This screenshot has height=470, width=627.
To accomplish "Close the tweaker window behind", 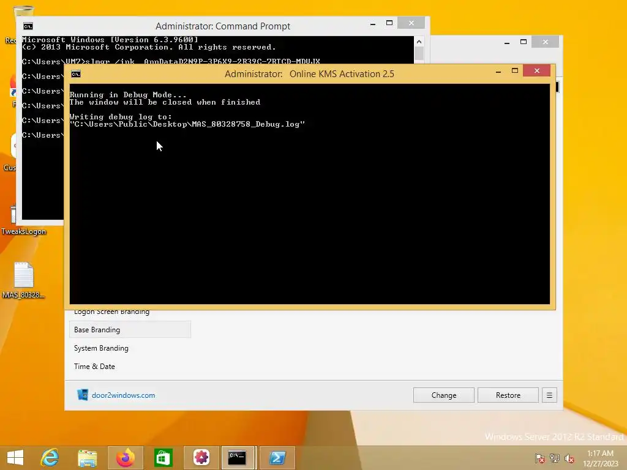I will pyautogui.click(x=546, y=42).
